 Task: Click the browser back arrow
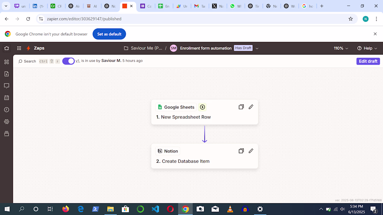tap(7, 19)
